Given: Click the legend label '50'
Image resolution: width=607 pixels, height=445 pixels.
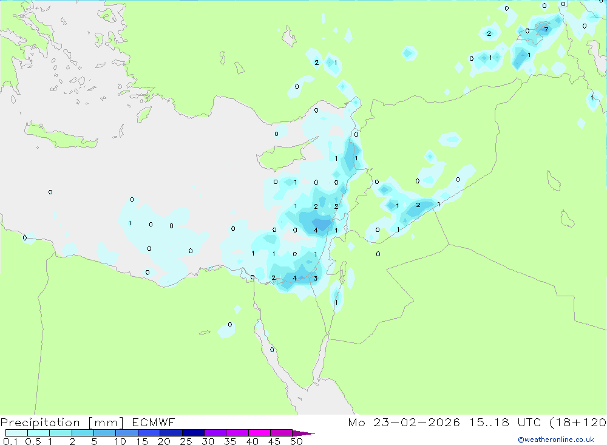Looking at the screenshot, I should click(296, 441).
